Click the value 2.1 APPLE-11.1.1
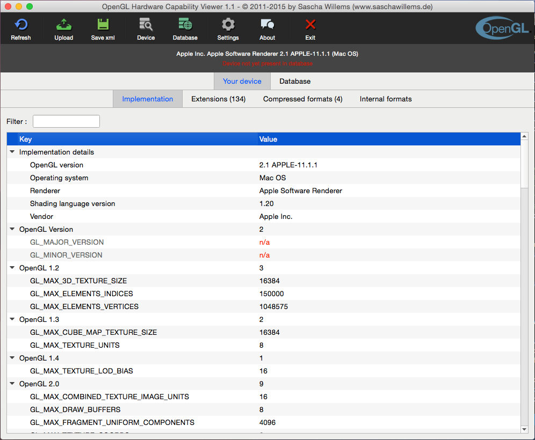535x440 pixels. tap(288, 165)
